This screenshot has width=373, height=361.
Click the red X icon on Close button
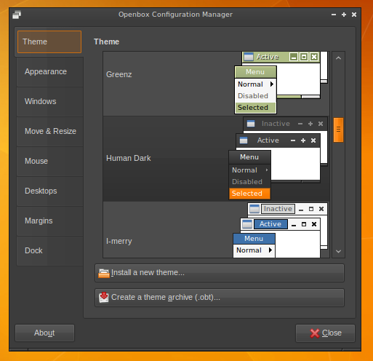click(315, 333)
